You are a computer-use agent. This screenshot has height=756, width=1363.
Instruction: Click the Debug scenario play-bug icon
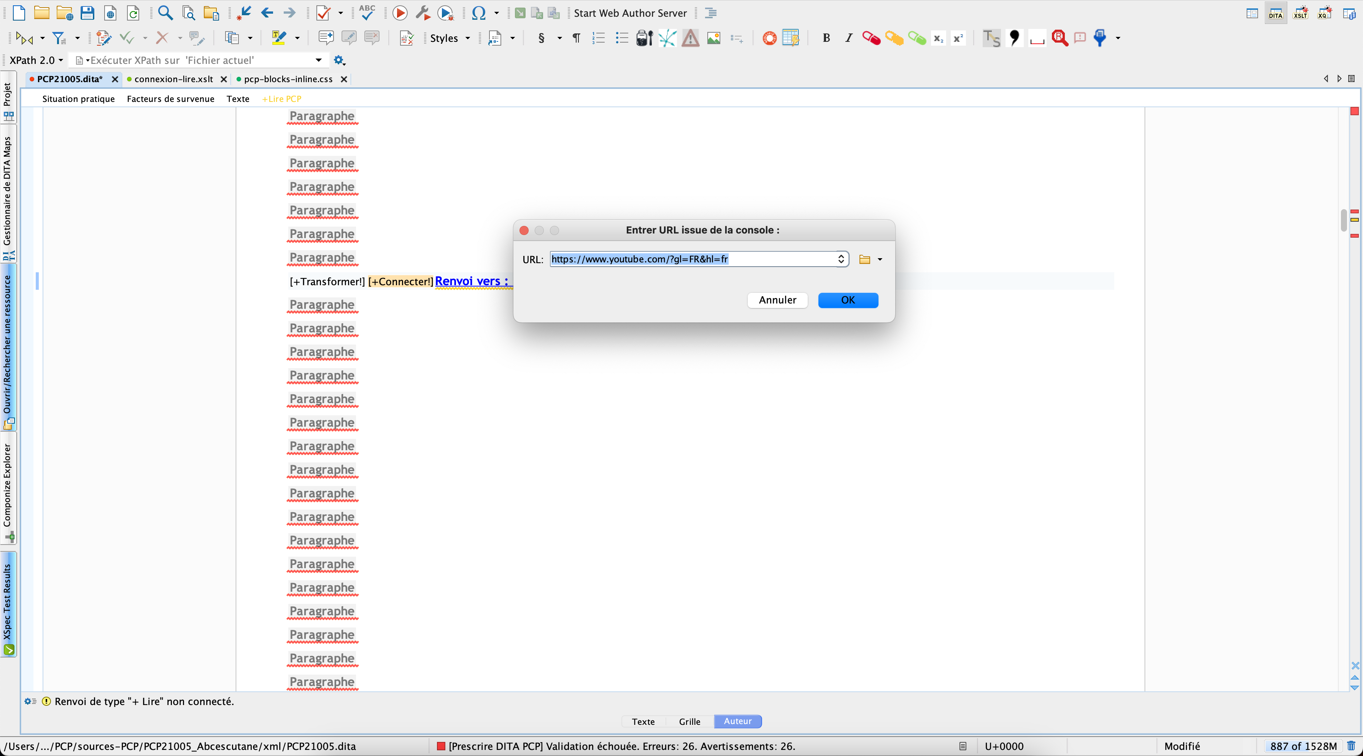pos(446,13)
